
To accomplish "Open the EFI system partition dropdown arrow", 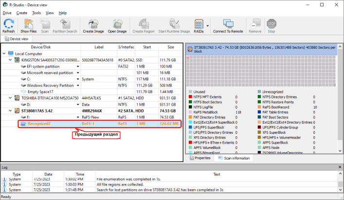I will click(x=78, y=67).
